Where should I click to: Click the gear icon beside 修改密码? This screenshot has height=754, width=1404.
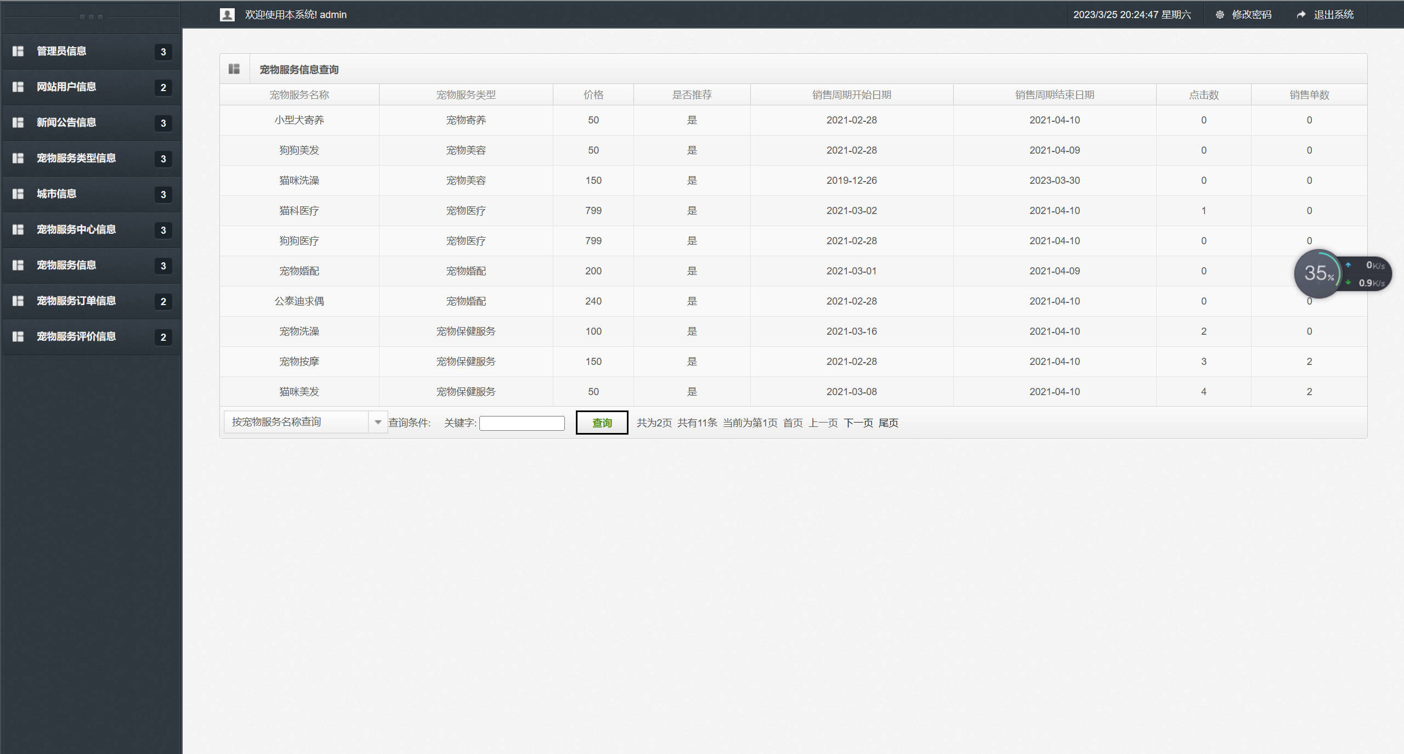pyautogui.click(x=1220, y=15)
